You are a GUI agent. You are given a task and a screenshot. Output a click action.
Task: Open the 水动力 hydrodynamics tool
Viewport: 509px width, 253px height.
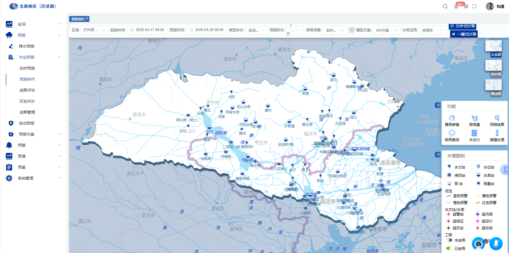tap(474, 133)
